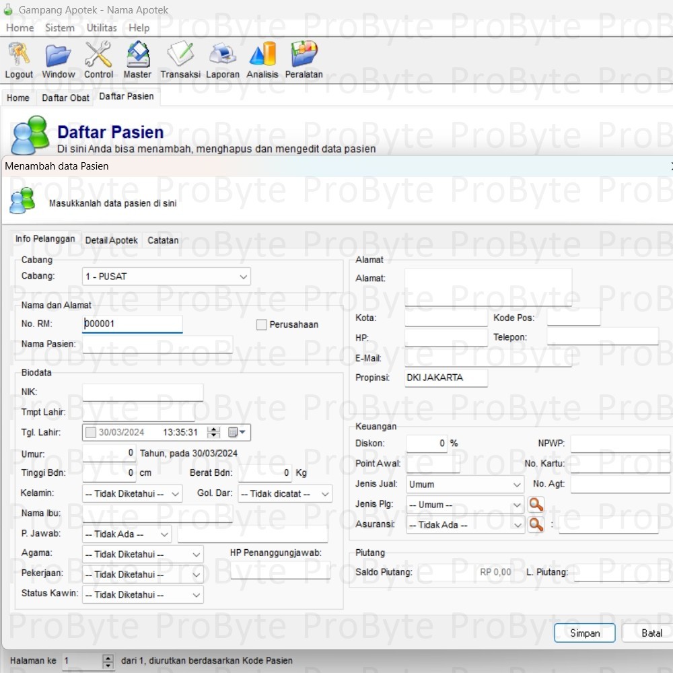Click the Batal button

[x=650, y=633]
